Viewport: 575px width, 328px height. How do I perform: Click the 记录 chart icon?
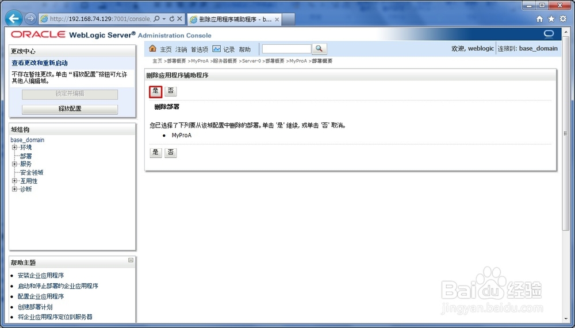click(x=216, y=49)
